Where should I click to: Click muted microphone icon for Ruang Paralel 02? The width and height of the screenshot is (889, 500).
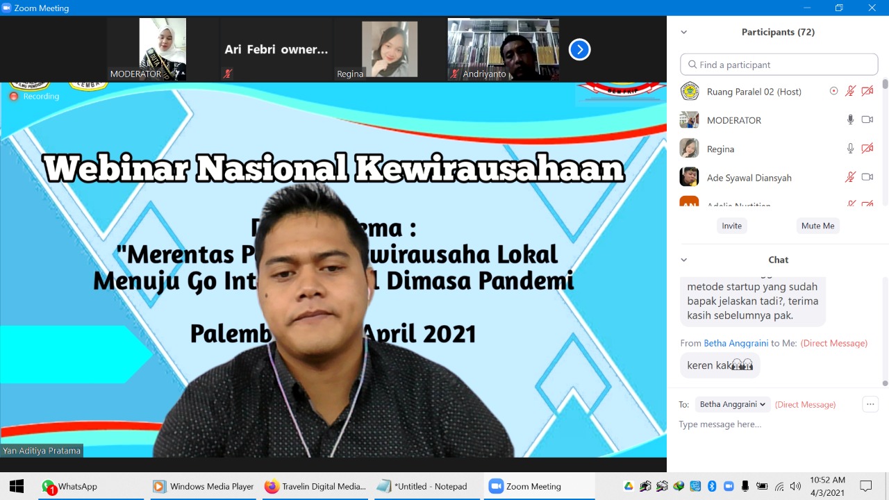(850, 91)
